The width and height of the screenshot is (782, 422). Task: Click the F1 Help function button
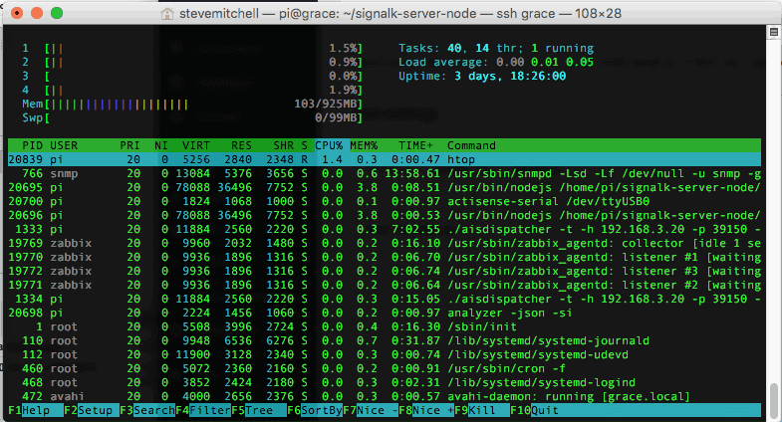36,410
